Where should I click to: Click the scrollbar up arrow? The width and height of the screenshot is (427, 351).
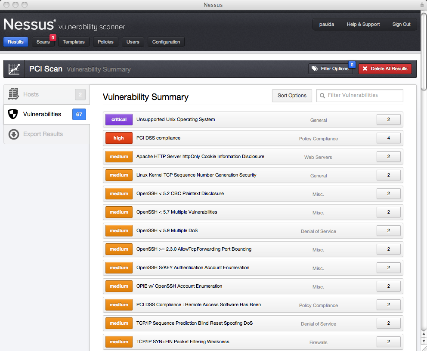pyautogui.click(x=424, y=334)
